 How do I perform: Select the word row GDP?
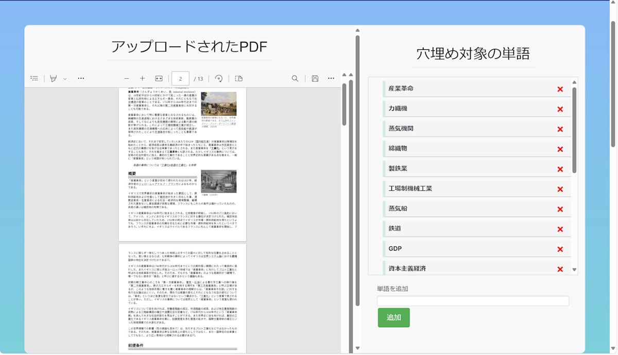click(x=477, y=248)
